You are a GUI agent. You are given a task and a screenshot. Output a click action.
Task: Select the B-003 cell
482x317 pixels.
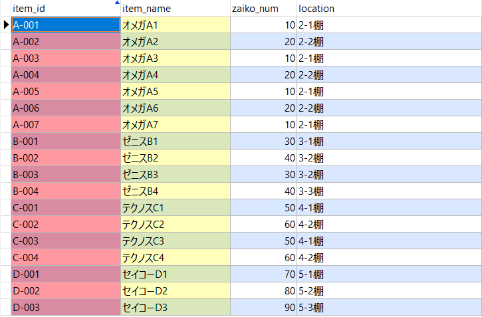coord(66,174)
